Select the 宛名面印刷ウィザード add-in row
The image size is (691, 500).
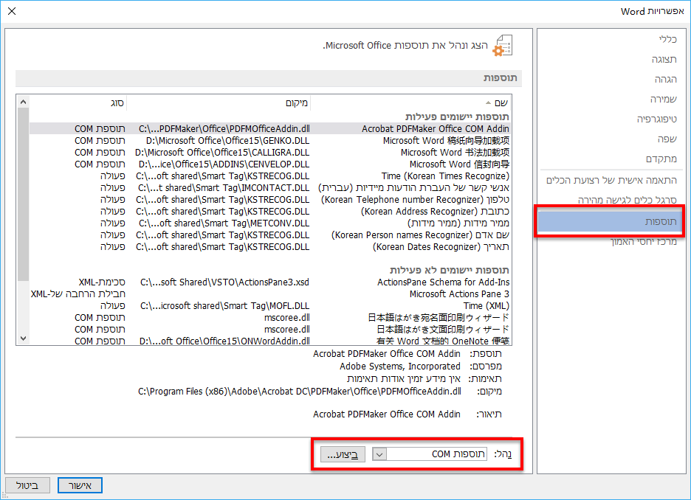pyautogui.click(x=270, y=317)
